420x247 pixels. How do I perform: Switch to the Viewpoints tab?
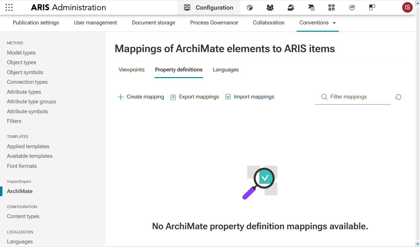pos(131,70)
